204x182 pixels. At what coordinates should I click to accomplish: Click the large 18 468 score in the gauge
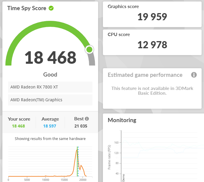[x=50, y=58]
